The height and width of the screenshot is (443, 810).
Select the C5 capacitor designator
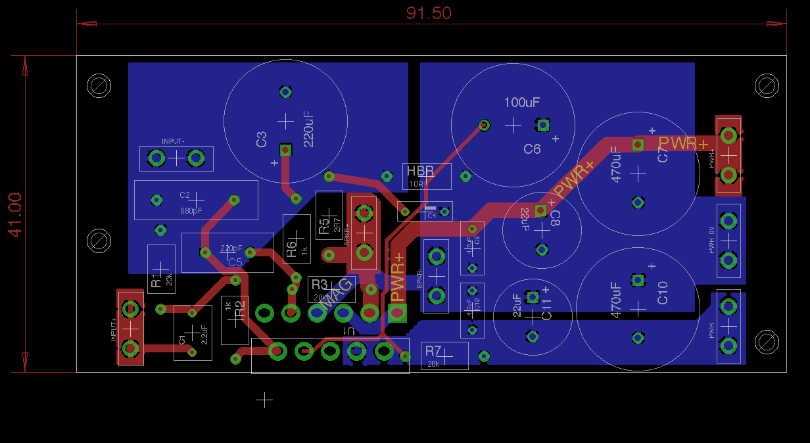235,262
